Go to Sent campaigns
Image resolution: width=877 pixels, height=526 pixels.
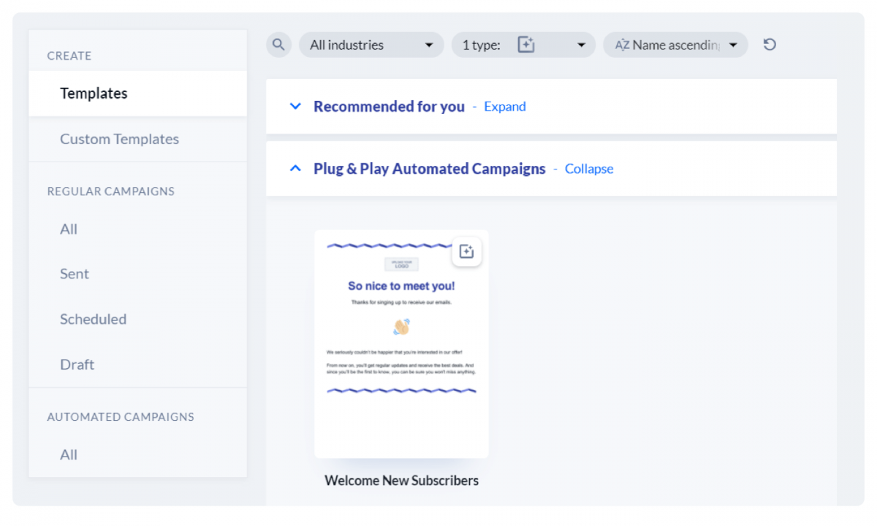[75, 274]
